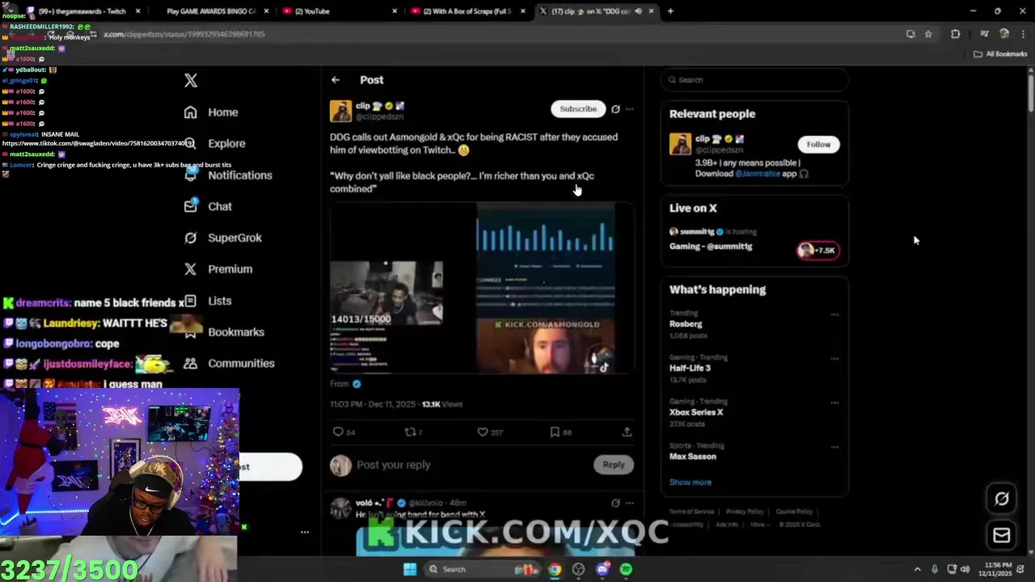1035x582 pixels.
Task: Open the account menu three dots
Action: click(x=305, y=532)
